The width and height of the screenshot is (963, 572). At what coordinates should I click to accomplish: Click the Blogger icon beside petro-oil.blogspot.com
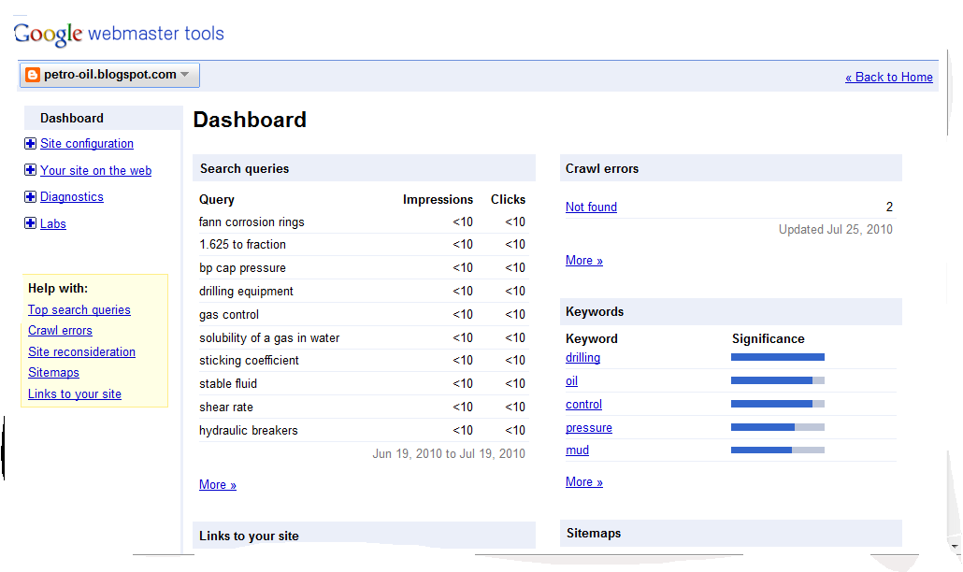pos(33,75)
